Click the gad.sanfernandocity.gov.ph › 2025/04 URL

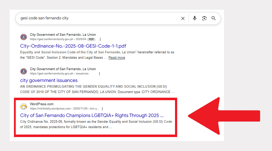pos(58,39)
